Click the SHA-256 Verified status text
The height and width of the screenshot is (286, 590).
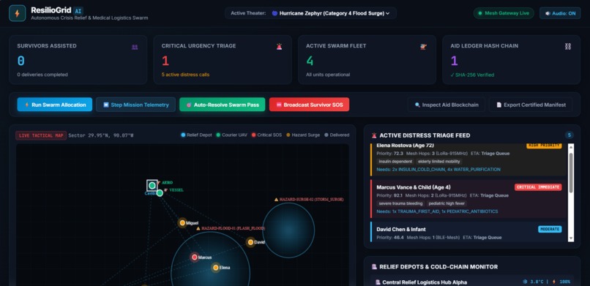pyautogui.click(x=472, y=75)
